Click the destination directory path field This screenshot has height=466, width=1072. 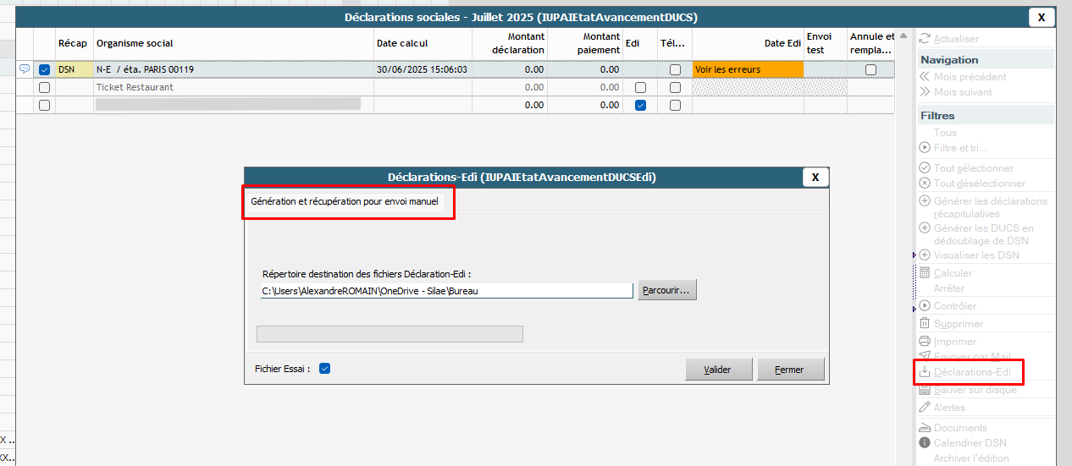coord(446,291)
